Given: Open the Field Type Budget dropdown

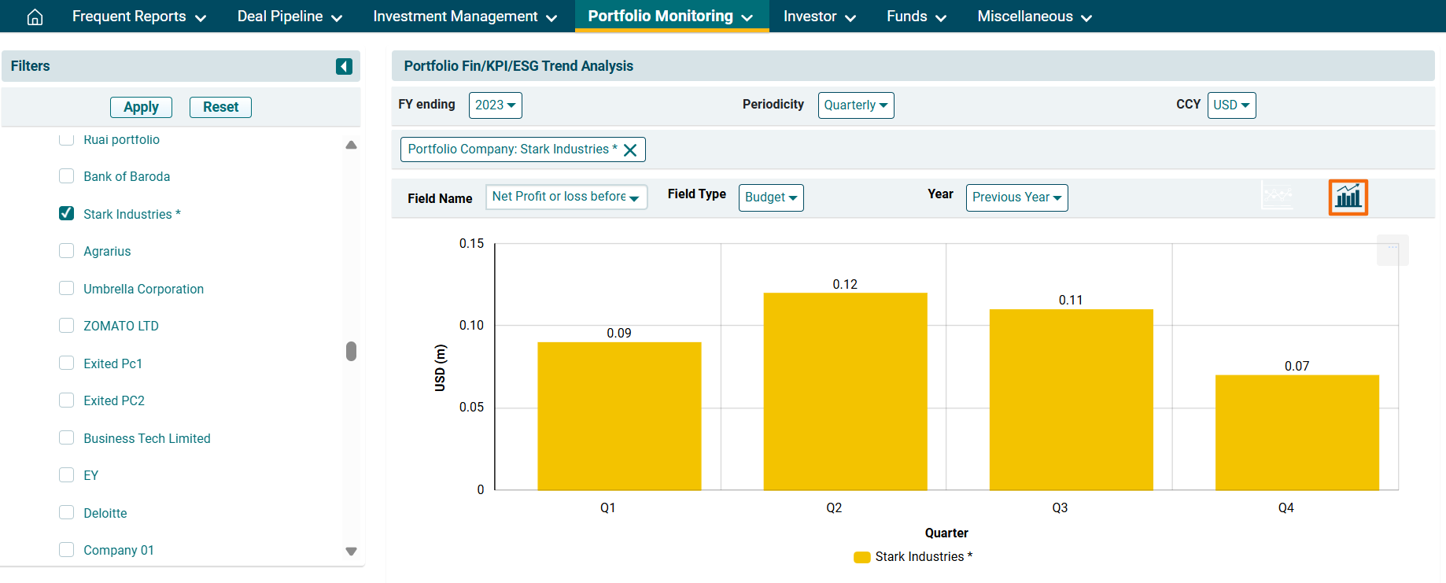Looking at the screenshot, I should [x=770, y=197].
